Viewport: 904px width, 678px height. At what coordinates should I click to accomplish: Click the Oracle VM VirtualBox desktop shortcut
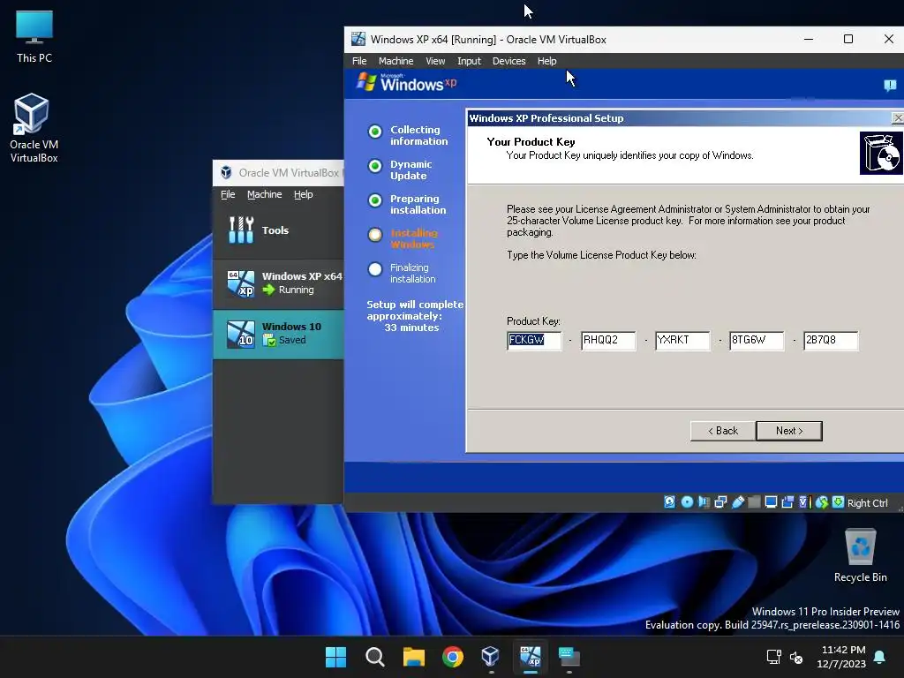pyautogui.click(x=34, y=128)
